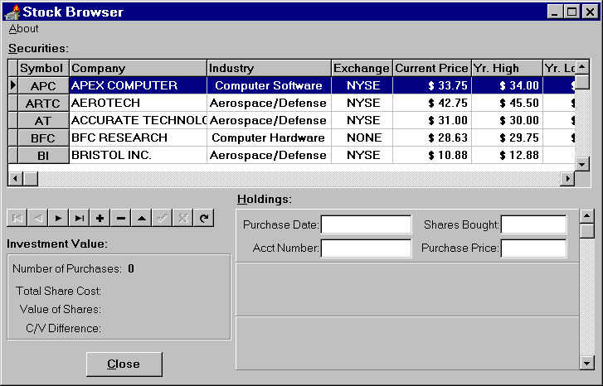Select the row indicator for ARTC

coord(12,103)
